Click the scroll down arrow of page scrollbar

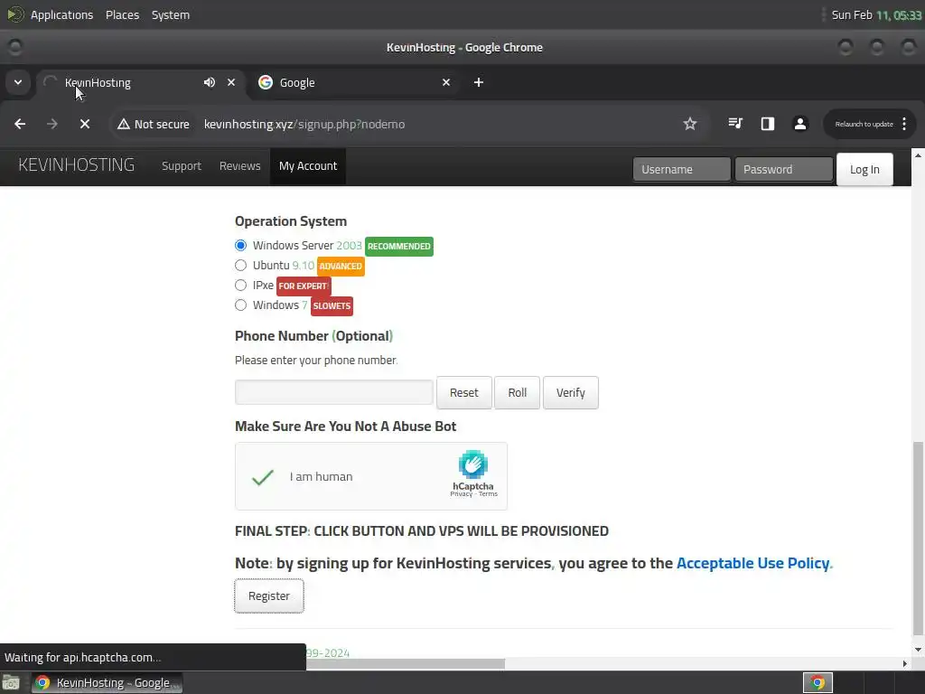coord(918,649)
